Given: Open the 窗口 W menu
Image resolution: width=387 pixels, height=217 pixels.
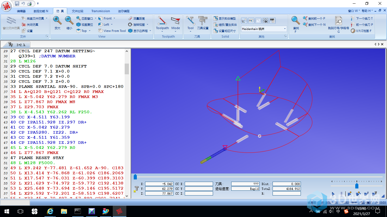Looking at the screenshot, I should [x=354, y=11].
